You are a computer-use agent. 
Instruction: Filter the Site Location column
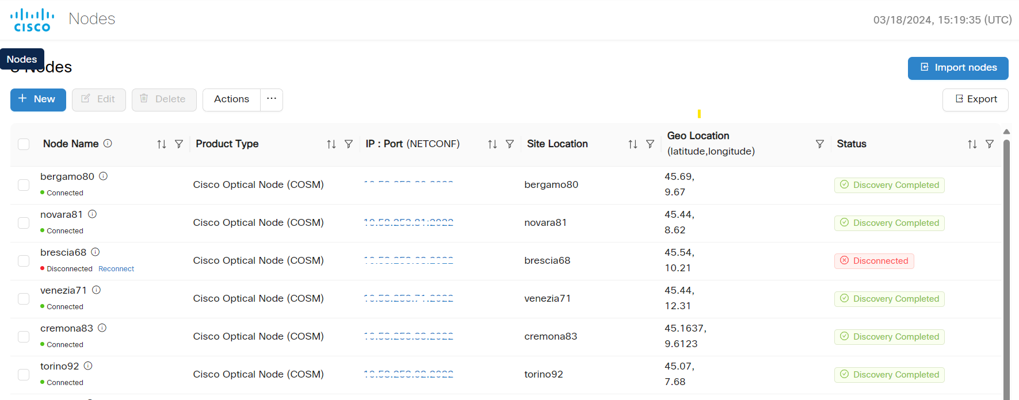(650, 144)
